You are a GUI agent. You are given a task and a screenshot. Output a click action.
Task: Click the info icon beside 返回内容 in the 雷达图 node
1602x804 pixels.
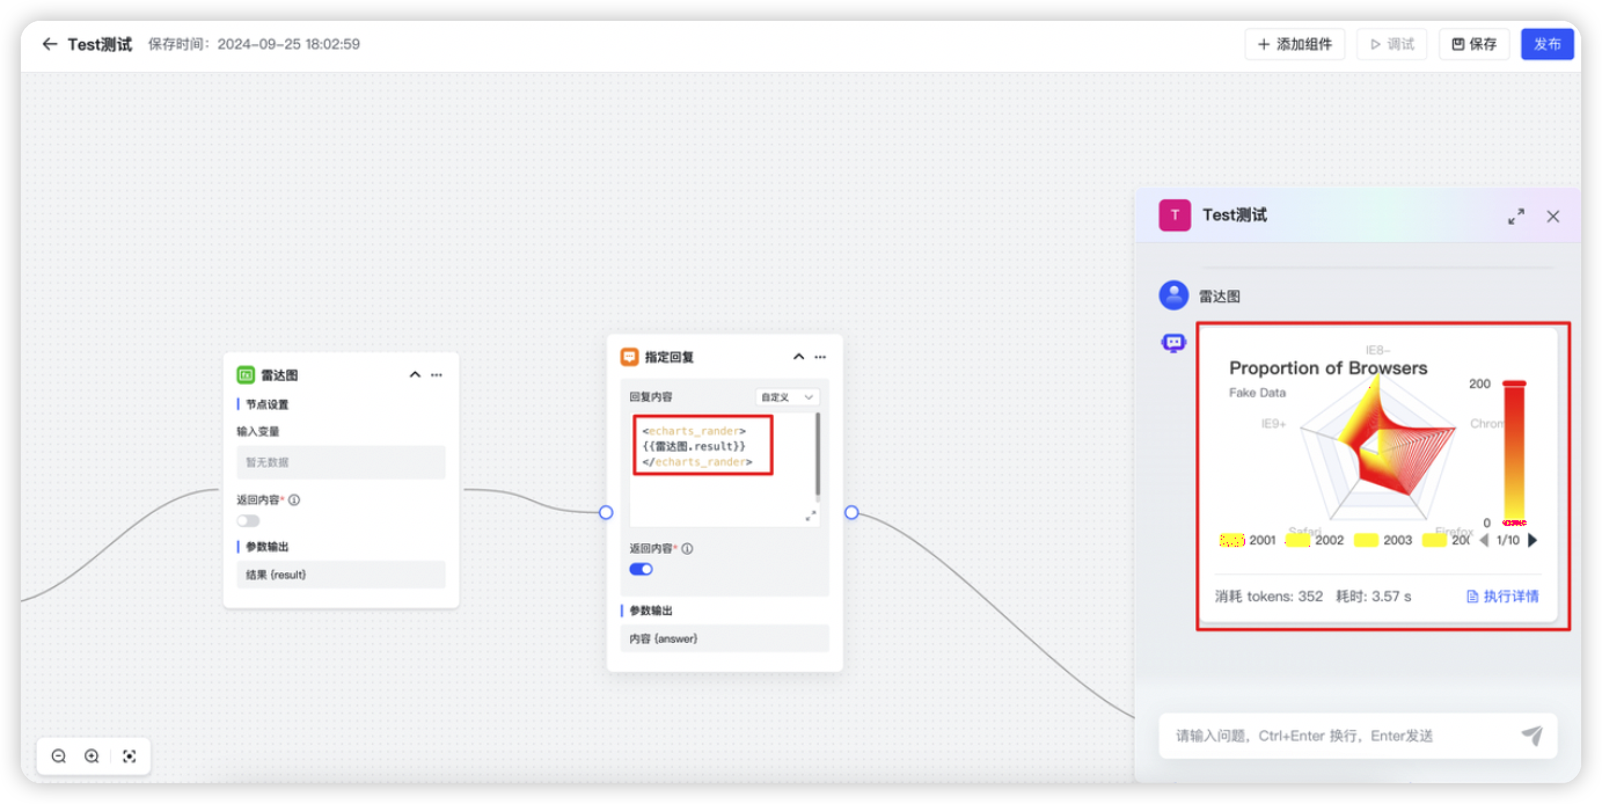(x=294, y=500)
